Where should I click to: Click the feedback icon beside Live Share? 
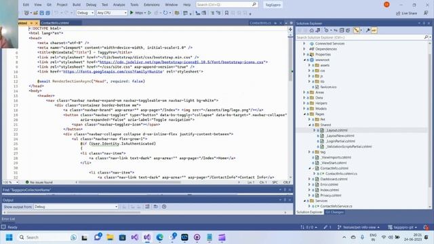pos(426,13)
